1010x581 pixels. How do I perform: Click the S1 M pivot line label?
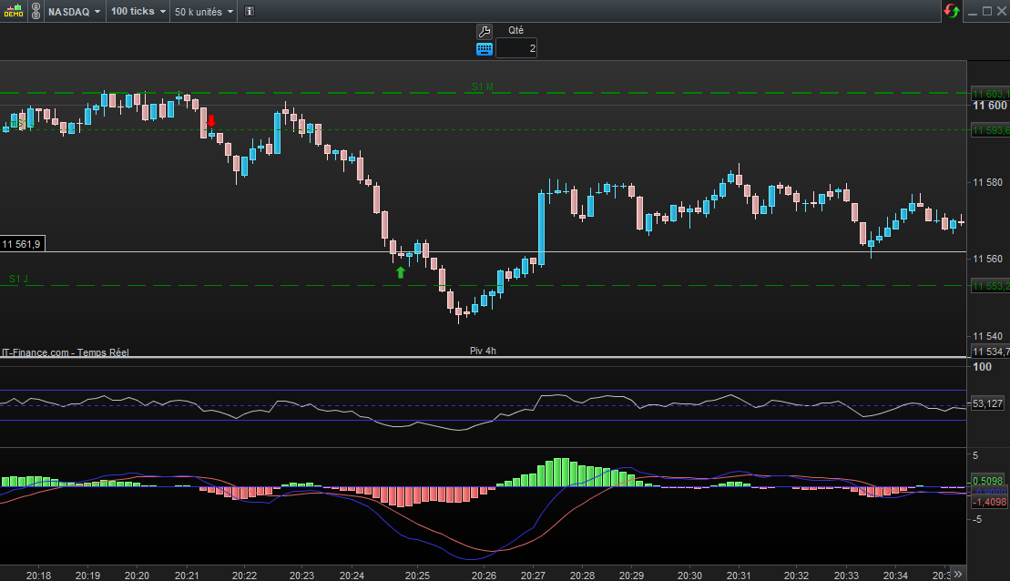click(482, 87)
